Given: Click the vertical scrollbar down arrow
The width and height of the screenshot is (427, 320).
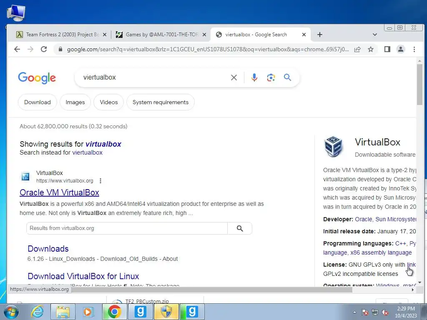Looking at the screenshot, I should (419, 283).
